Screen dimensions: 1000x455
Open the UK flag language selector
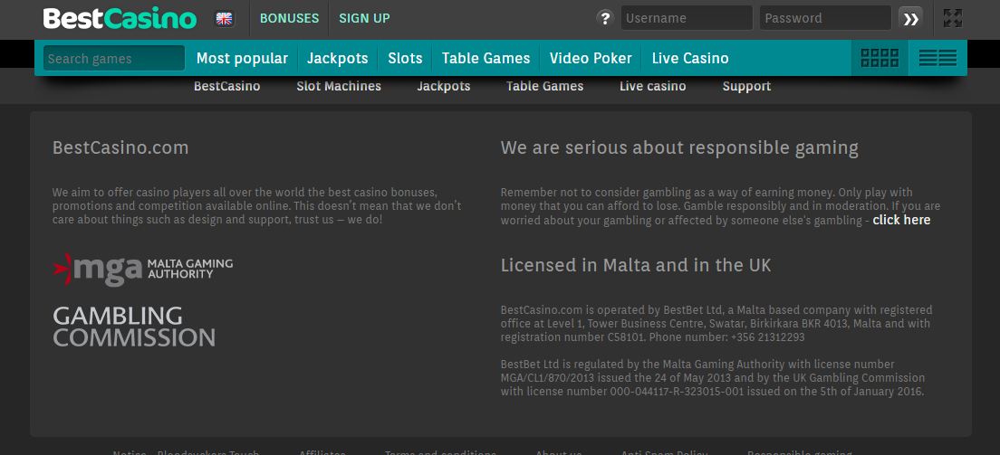click(x=224, y=18)
